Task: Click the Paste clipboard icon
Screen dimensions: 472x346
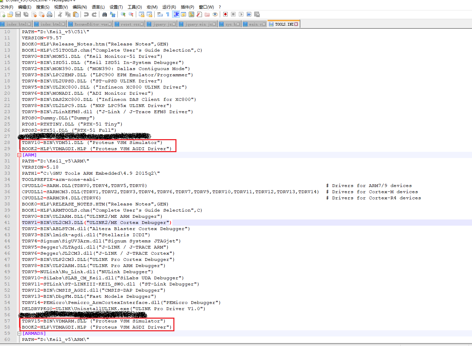Action: 76,14
